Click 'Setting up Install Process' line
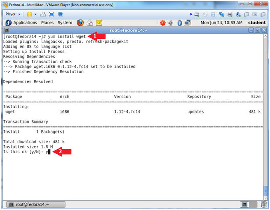 [34, 52]
